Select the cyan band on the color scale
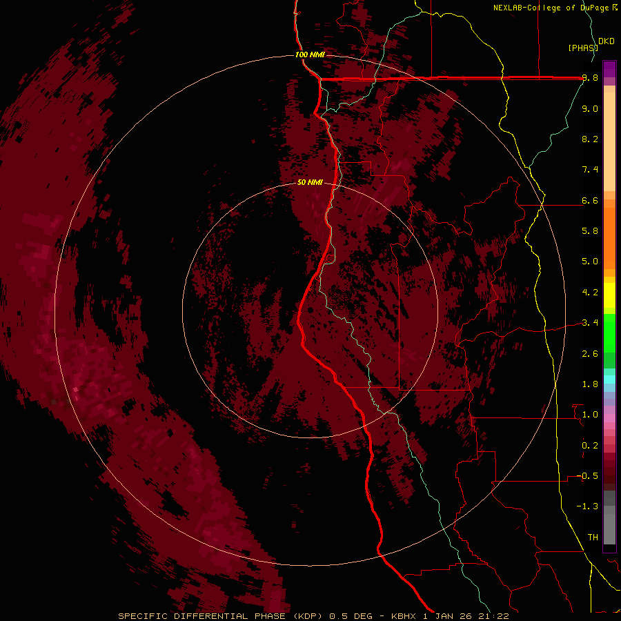621x621 pixels. (609, 379)
